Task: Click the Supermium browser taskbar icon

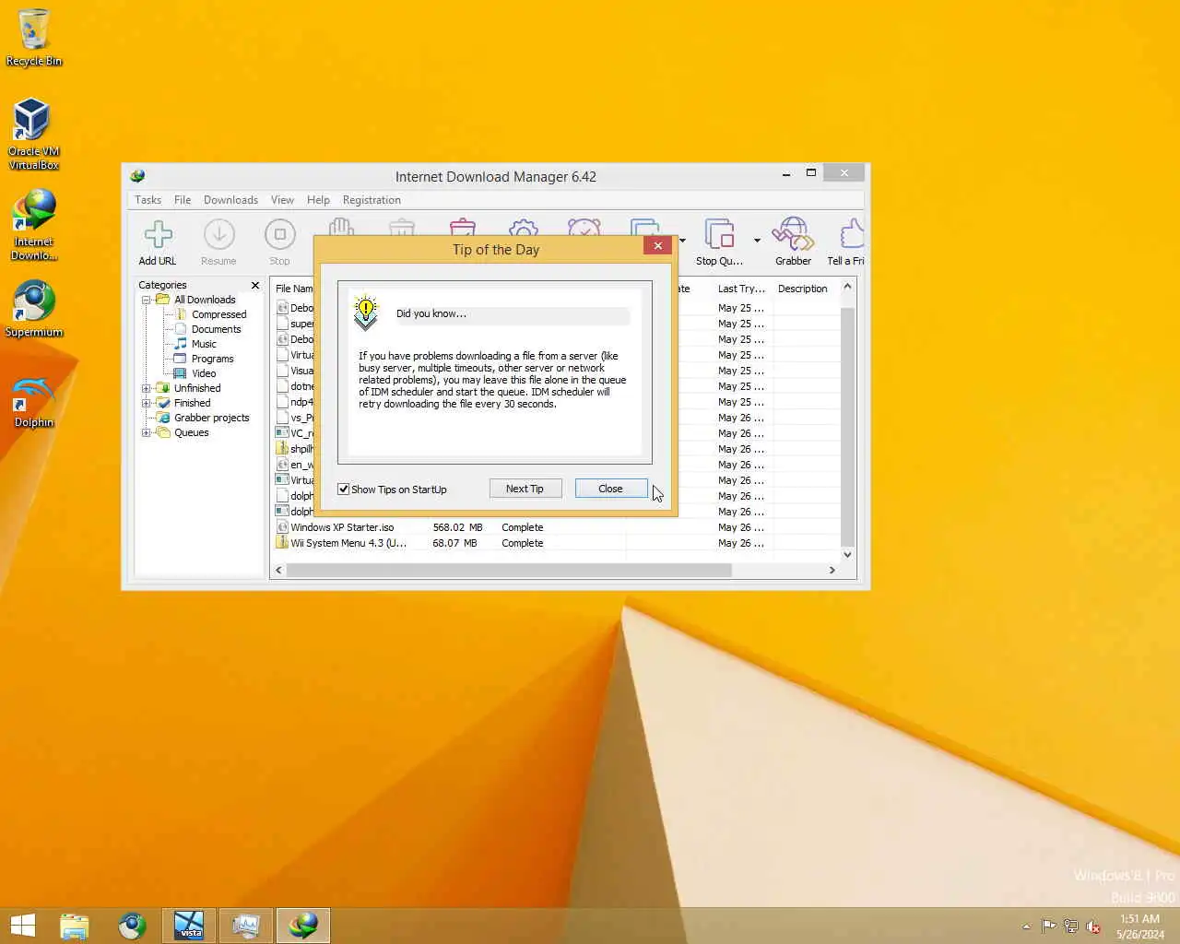Action: 132,926
